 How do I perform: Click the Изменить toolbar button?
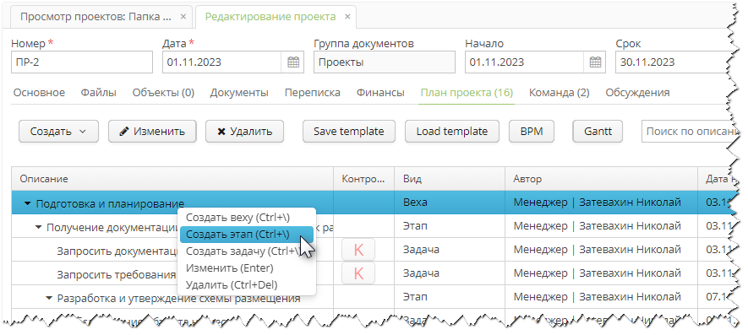click(x=152, y=131)
